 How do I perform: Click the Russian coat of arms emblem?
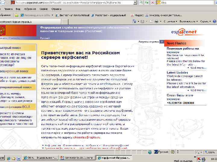3,30
